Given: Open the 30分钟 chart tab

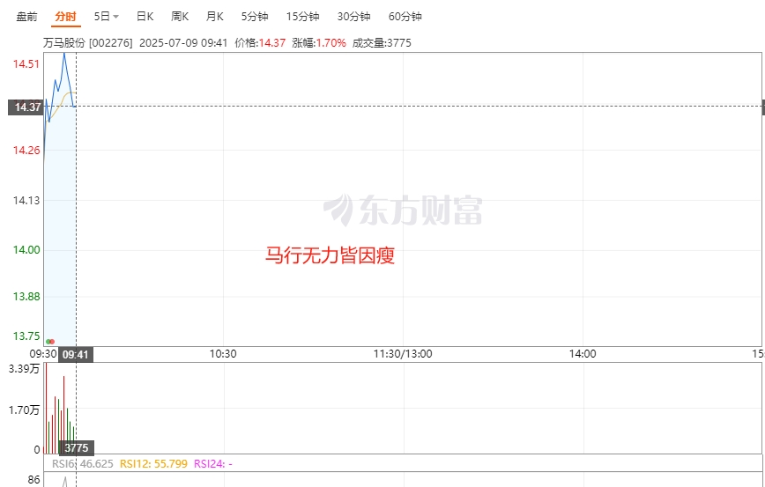Looking at the screenshot, I should pyautogui.click(x=353, y=17).
